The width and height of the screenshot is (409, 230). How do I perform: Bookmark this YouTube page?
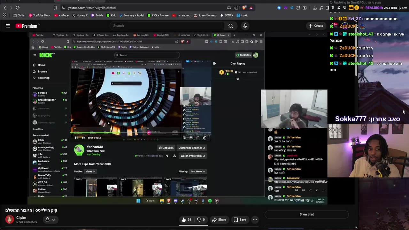55,8
